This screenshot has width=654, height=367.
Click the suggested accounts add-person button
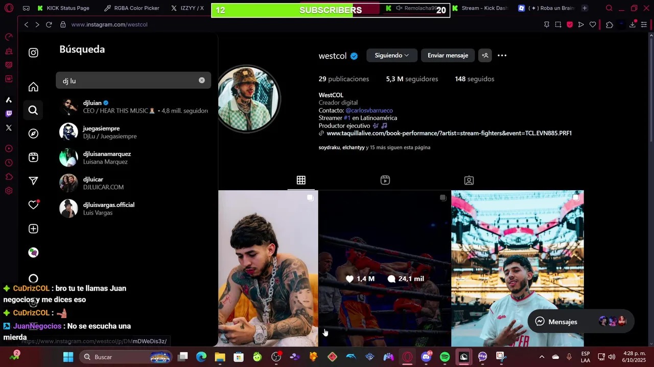[485, 56]
